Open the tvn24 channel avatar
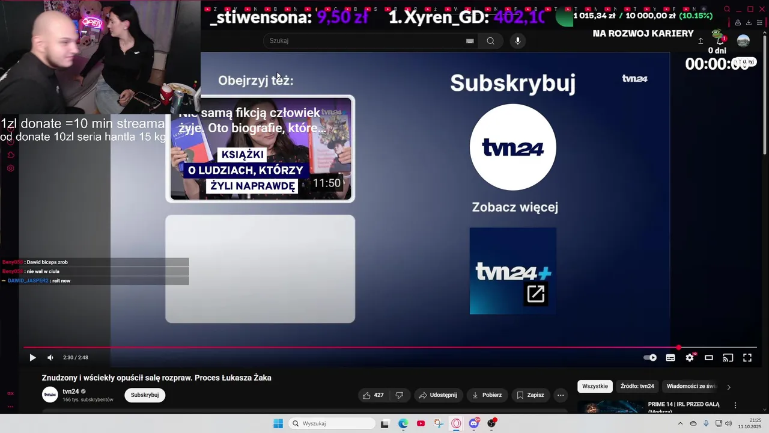Screen dimensions: 769x433 click(50, 395)
